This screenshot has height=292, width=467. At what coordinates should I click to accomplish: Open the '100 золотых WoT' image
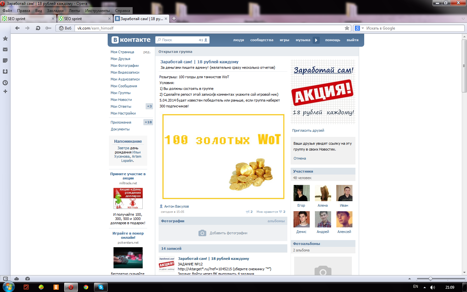[x=223, y=157]
